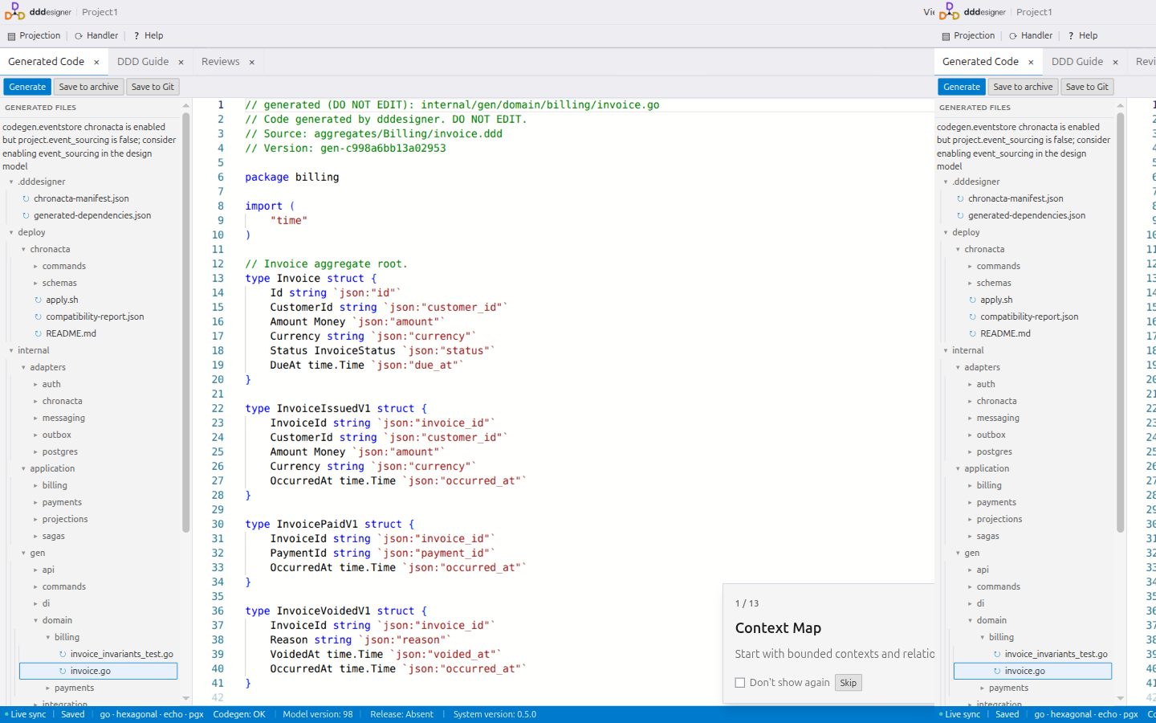Click the Help question-mark icon in the left window

[136, 36]
